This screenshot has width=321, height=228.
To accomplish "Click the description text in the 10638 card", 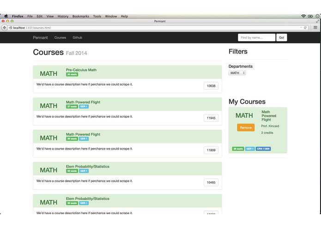I will click(85, 84).
